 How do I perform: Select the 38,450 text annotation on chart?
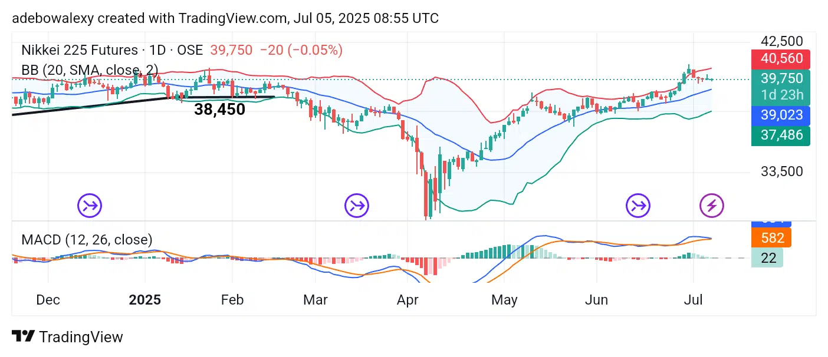pos(219,110)
